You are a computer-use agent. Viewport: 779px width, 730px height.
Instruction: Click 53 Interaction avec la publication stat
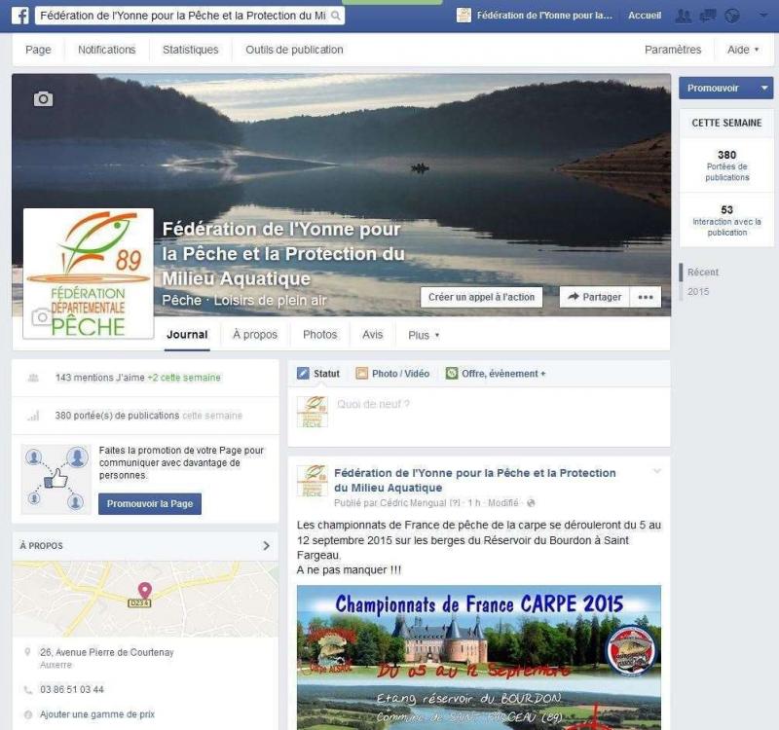point(726,221)
